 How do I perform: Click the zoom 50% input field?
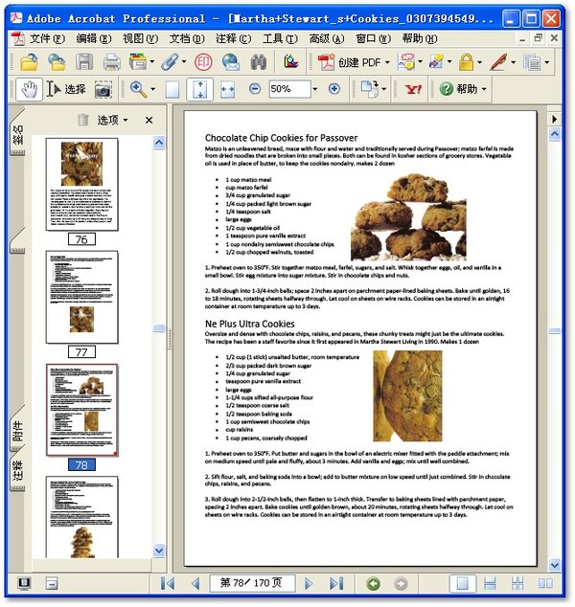pos(289,89)
